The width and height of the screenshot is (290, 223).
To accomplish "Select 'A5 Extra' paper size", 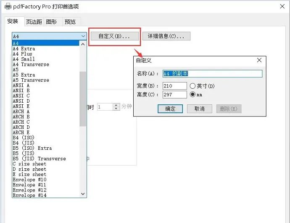I will click(46, 75).
